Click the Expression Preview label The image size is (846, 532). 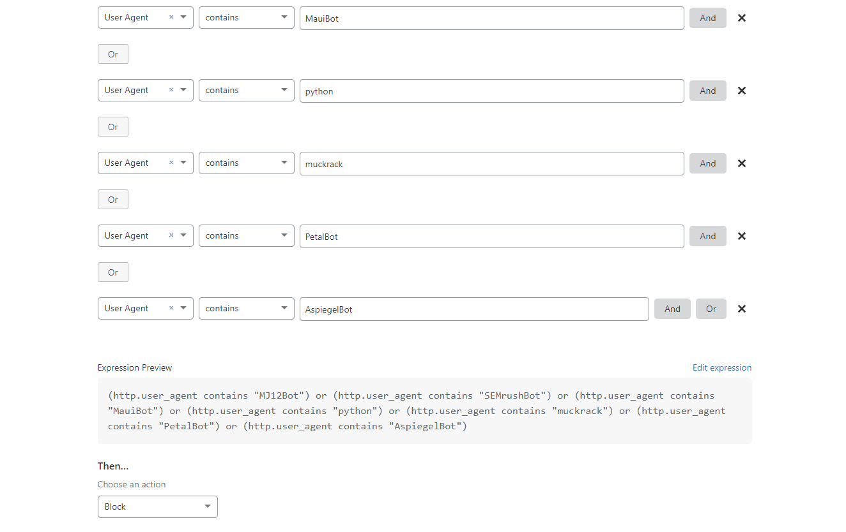[135, 367]
